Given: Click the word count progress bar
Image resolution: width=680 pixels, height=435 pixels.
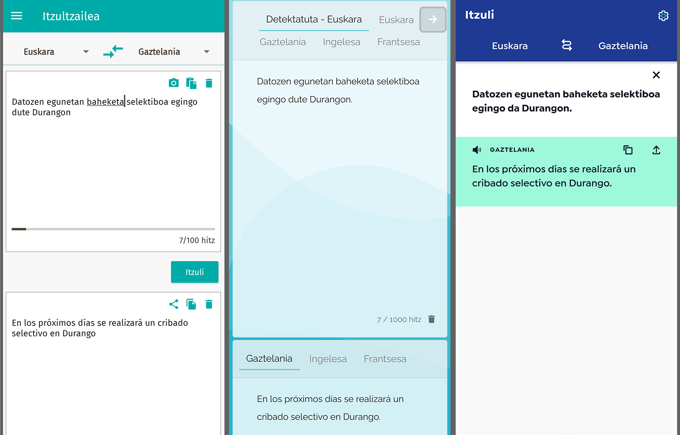Looking at the screenshot, I should pos(113,229).
